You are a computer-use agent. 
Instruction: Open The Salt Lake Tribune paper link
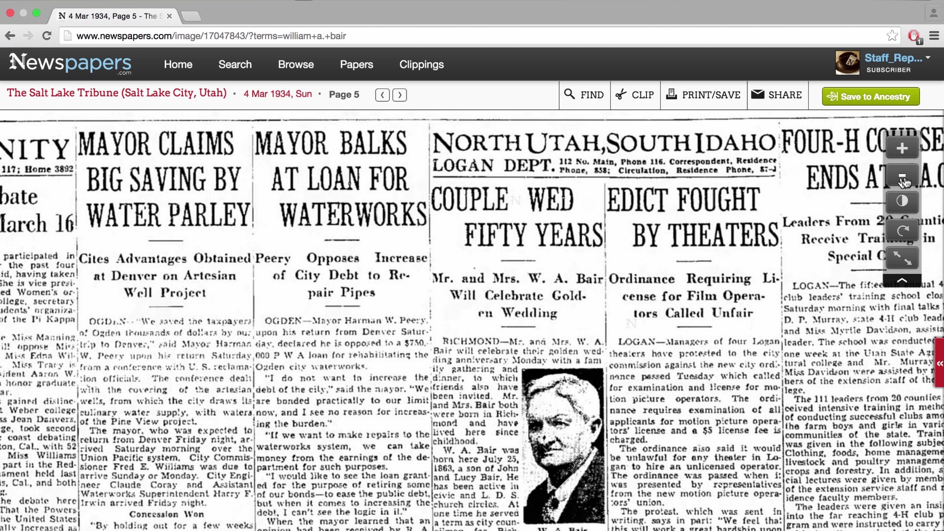[117, 93]
